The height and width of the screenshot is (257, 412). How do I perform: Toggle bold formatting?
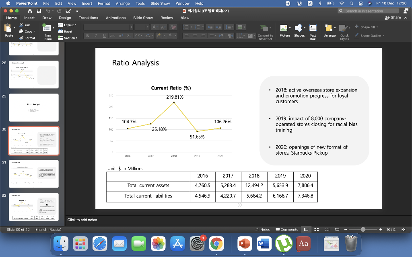click(x=87, y=35)
